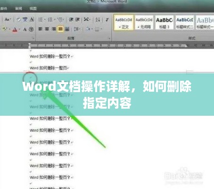Expand the Shading dropdown arrow
This screenshot has height=189, width=214.
(91, 29)
